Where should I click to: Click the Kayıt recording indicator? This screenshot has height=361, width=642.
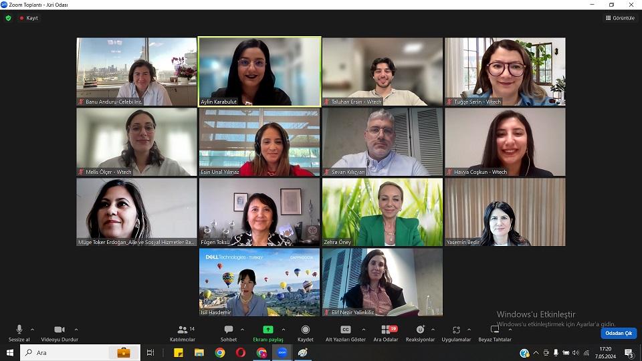[x=29, y=18]
